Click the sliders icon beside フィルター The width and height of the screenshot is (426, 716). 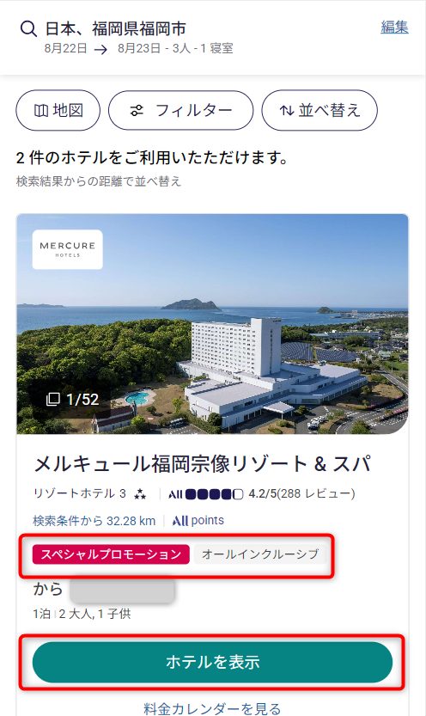point(137,111)
